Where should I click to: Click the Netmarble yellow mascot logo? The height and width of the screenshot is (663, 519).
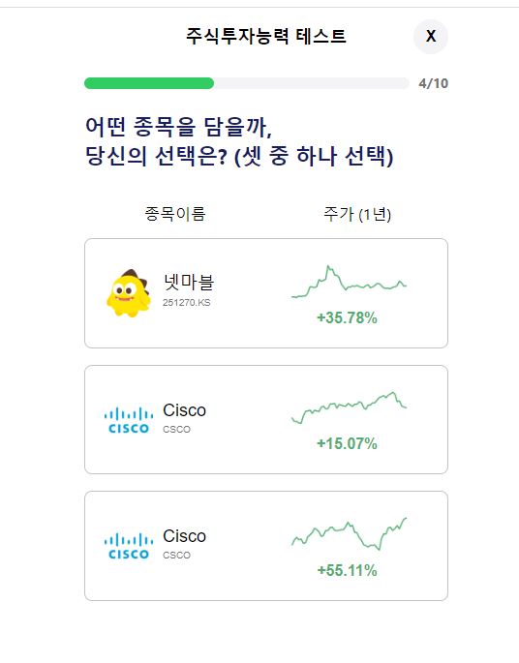pos(129,293)
